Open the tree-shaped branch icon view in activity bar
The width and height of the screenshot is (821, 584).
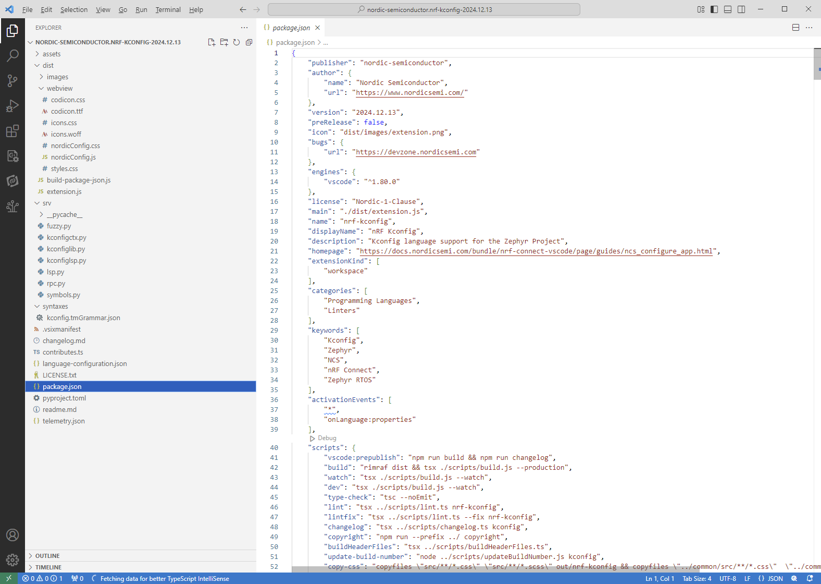coord(13,206)
